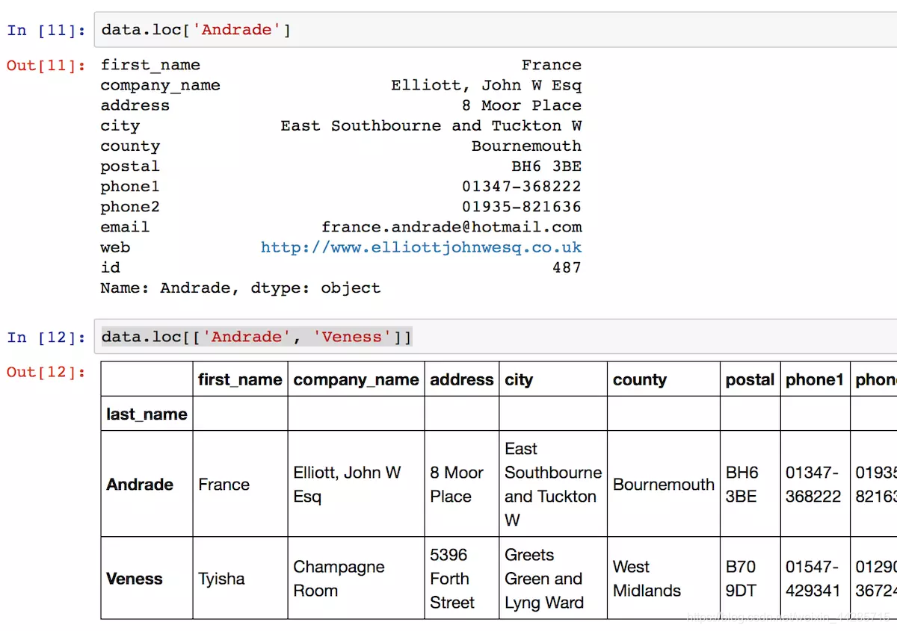Viewport: 897px width, 631px height.
Task: Click the 'Elliott, John W Esq' table cell
Action: (356, 484)
